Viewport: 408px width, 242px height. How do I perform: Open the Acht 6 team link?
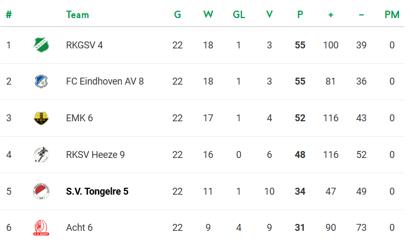click(x=79, y=228)
